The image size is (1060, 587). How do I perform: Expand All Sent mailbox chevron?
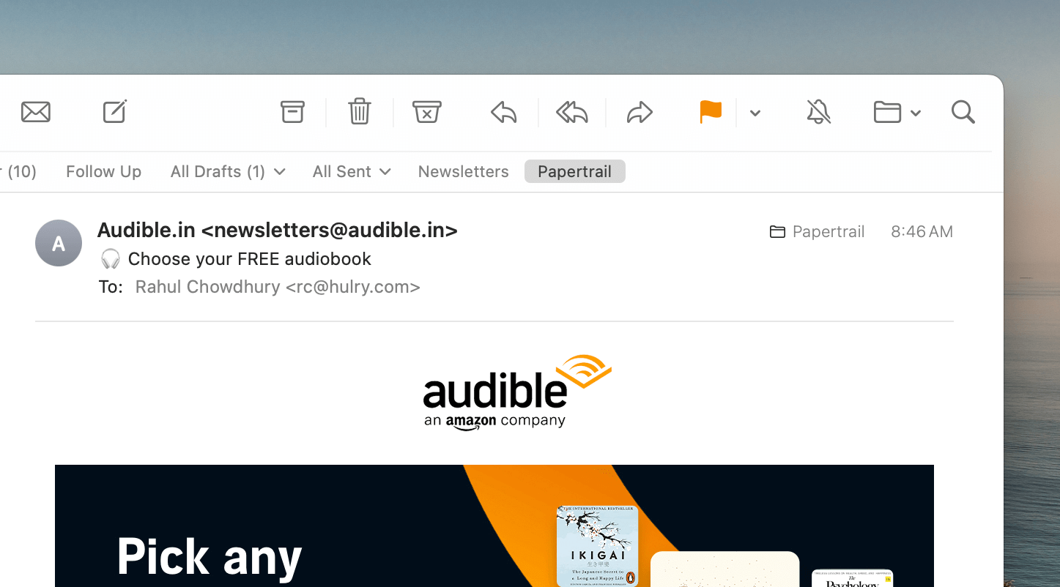click(x=385, y=172)
